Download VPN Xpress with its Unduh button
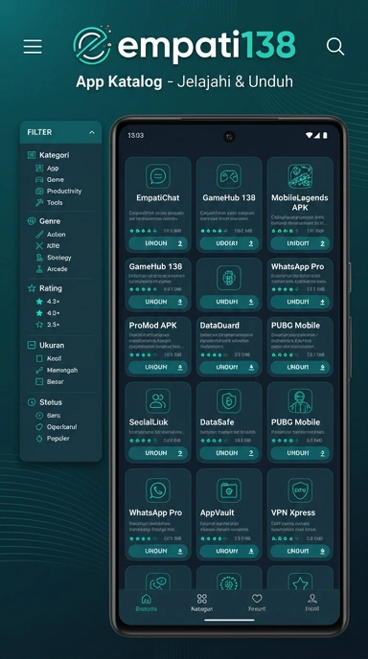The height and width of the screenshot is (659, 368). (300, 551)
